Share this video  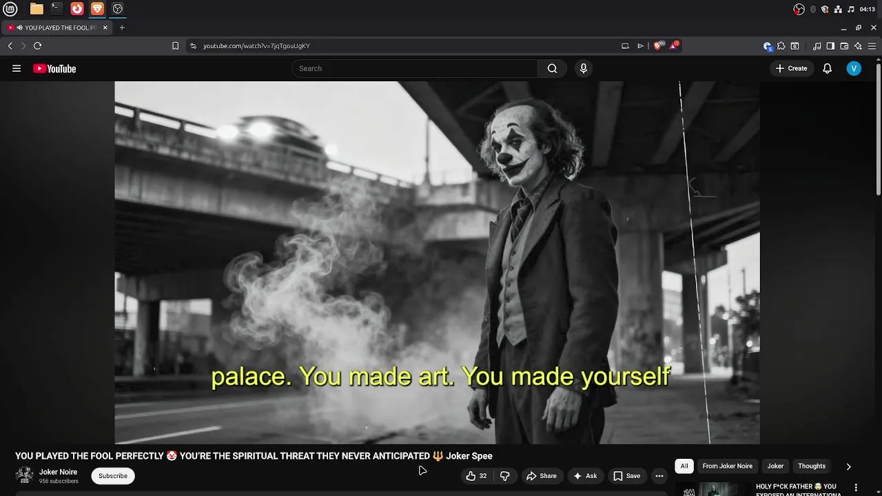tap(542, 476)
